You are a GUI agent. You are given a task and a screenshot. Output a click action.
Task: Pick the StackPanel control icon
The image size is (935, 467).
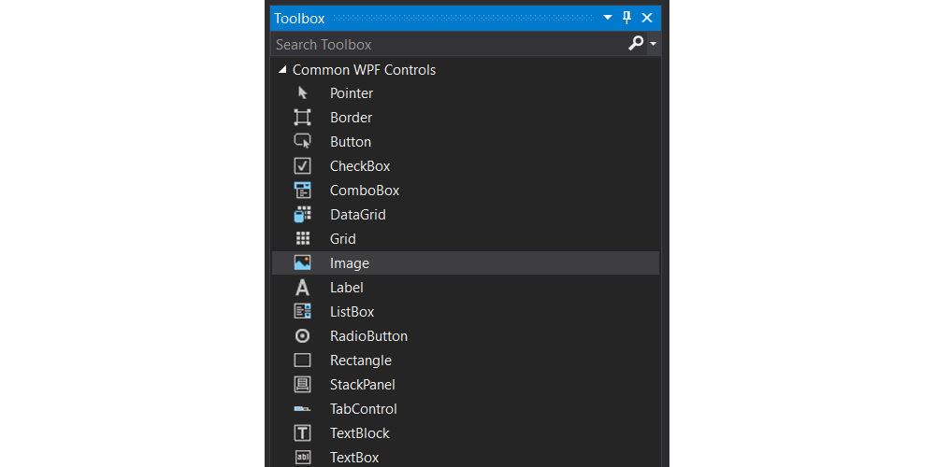click(x=303, y=384)
